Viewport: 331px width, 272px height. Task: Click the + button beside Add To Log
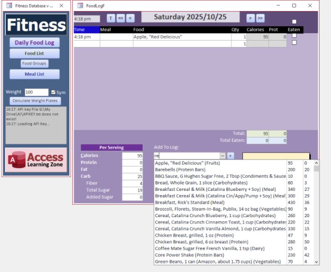231,156
